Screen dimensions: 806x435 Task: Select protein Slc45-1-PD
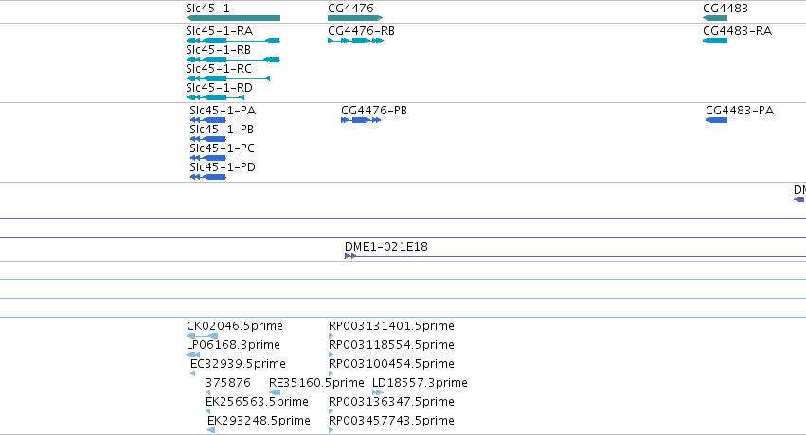tap(207, 177)
